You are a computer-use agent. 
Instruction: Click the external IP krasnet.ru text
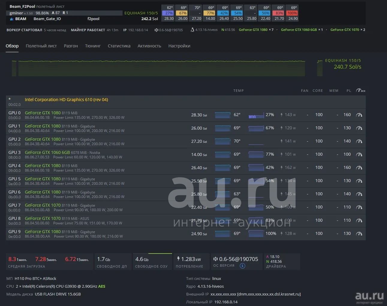[x=256, y=294]
